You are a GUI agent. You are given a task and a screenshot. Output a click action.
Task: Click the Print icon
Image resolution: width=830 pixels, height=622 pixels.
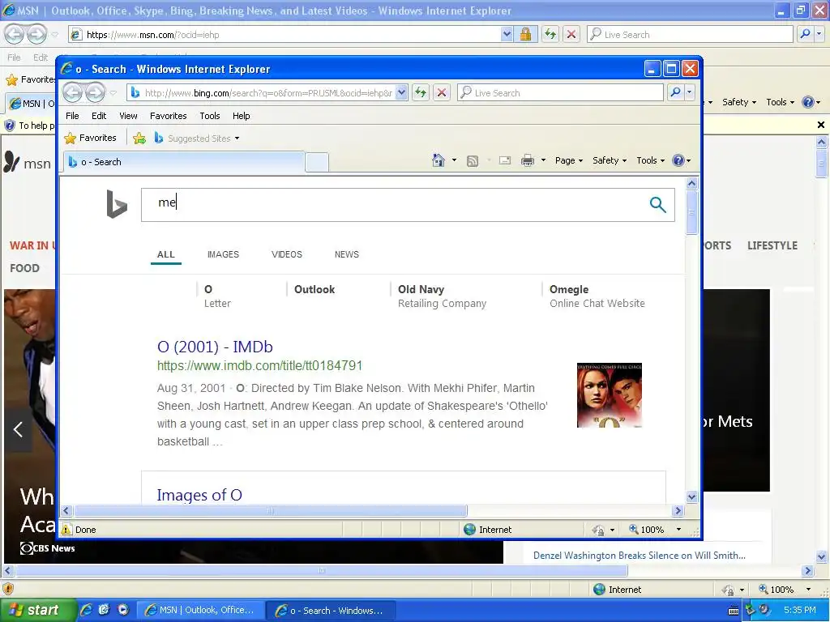click(x=527, y=160)
